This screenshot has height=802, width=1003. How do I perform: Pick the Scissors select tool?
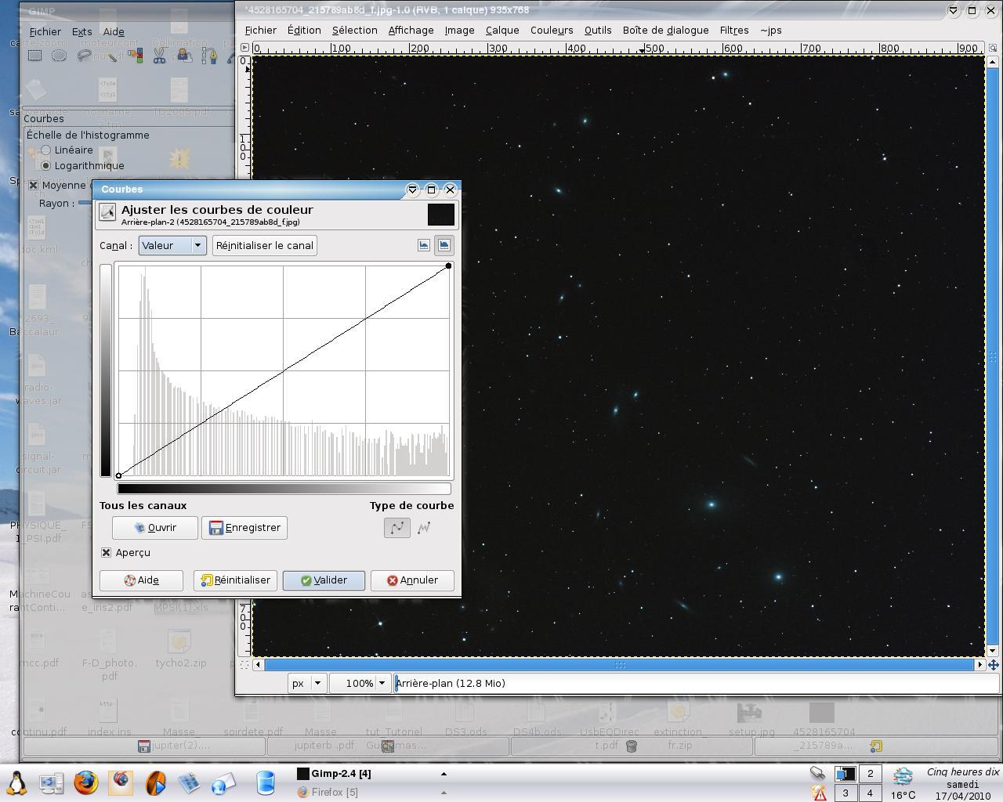(160, 56)
